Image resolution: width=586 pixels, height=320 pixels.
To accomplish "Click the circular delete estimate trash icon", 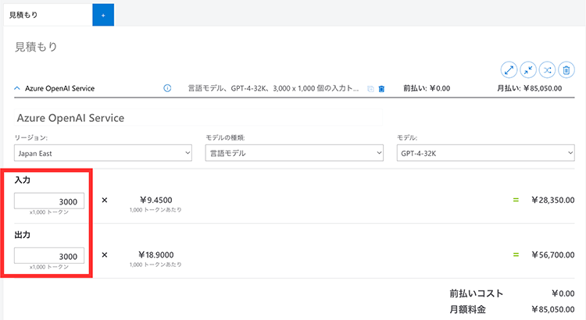I will coord(566,69).
